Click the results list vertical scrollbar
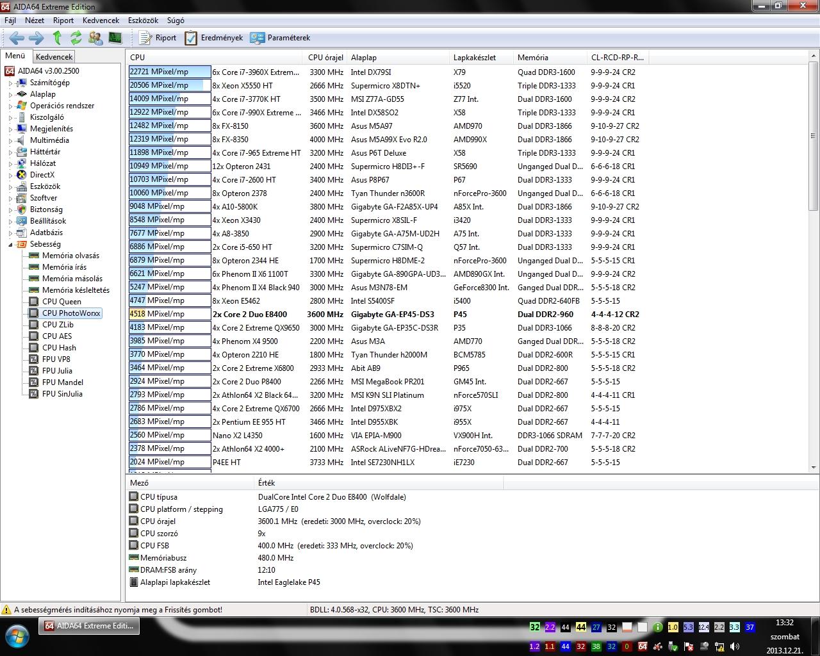This screenshot has height=656, width=820. (x=814, y=261)
